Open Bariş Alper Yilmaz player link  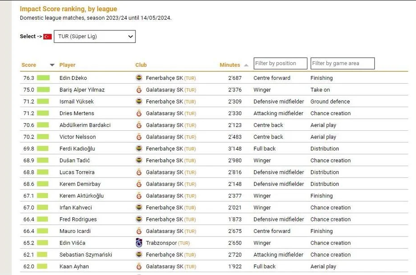coord(82,90)
